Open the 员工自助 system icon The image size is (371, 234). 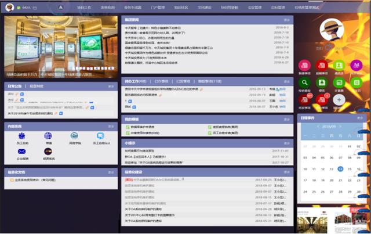click(22, 136)
